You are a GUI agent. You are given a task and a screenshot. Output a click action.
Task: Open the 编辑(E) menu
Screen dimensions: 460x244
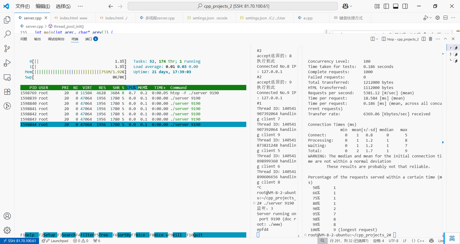tap(43, 6)
